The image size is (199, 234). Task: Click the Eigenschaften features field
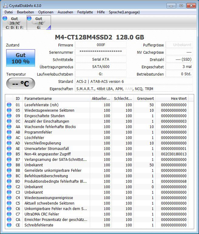pos(134,89)
